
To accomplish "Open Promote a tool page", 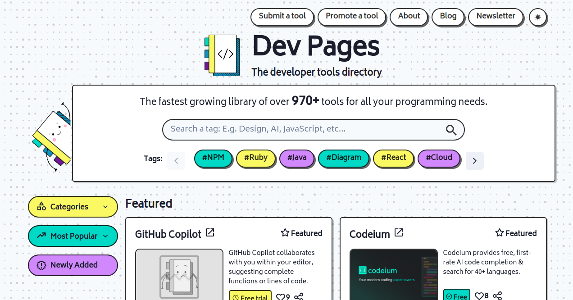I will pyautogui.click(x=352, y=17).
